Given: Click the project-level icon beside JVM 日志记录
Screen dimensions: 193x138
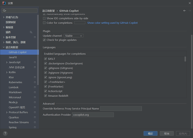Looking at the screenshot, I should click(x=35, y=67).
